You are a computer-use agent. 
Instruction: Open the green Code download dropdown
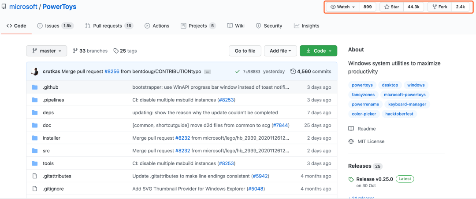point(318,51)
